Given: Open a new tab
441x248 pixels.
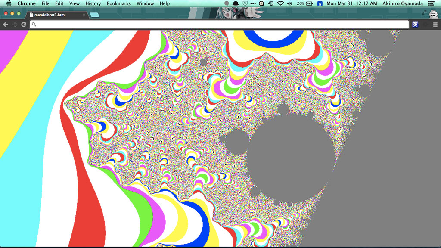Looking at the screenshot, I should click(x=95, y=15).
